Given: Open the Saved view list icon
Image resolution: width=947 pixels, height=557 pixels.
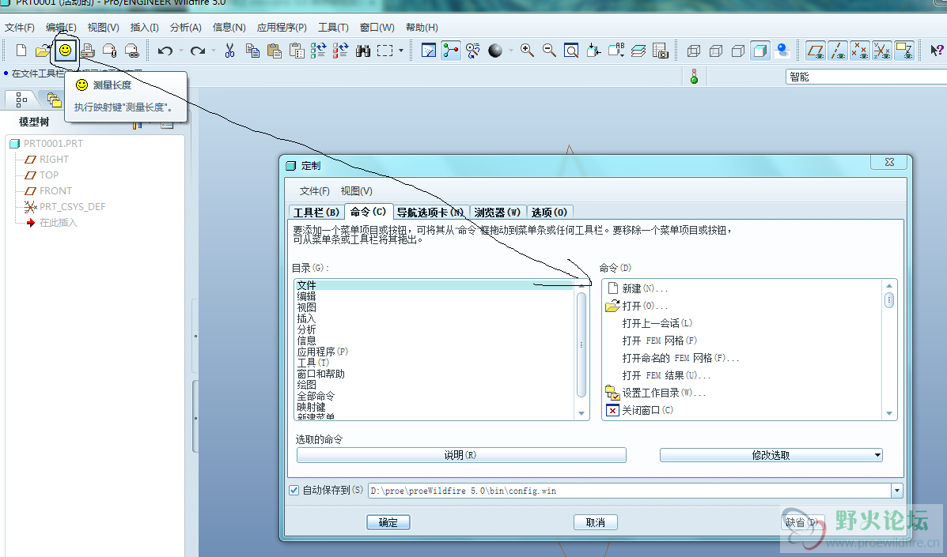Looking at the screenshot, I should tap(616, 51).
